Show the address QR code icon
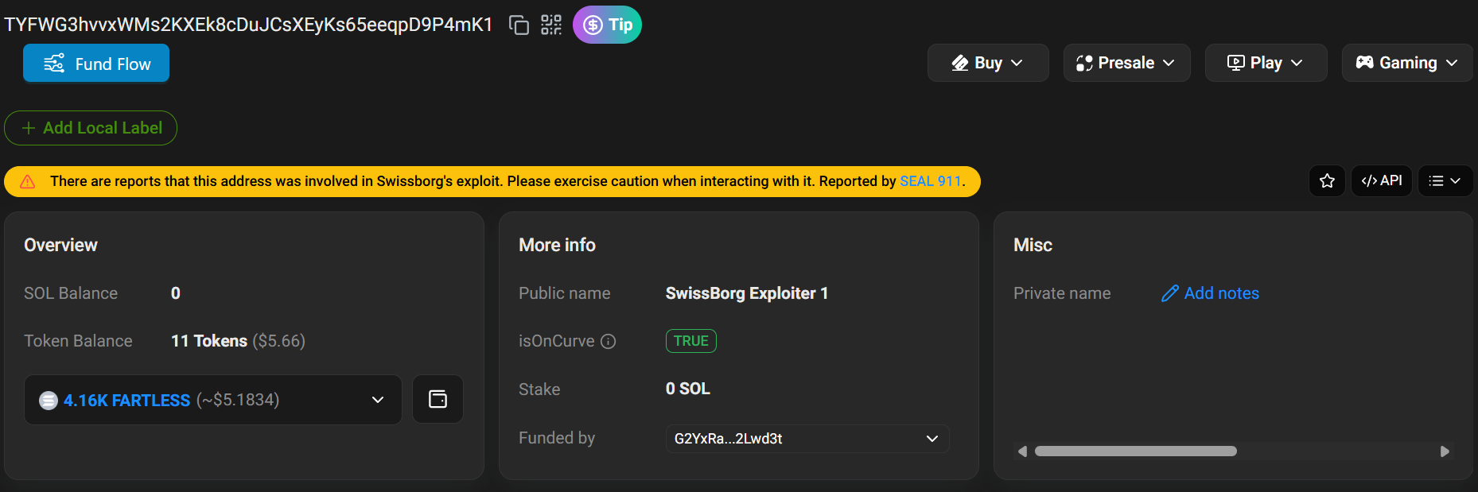Screen dimensions: 1478x492 (551, 25)
